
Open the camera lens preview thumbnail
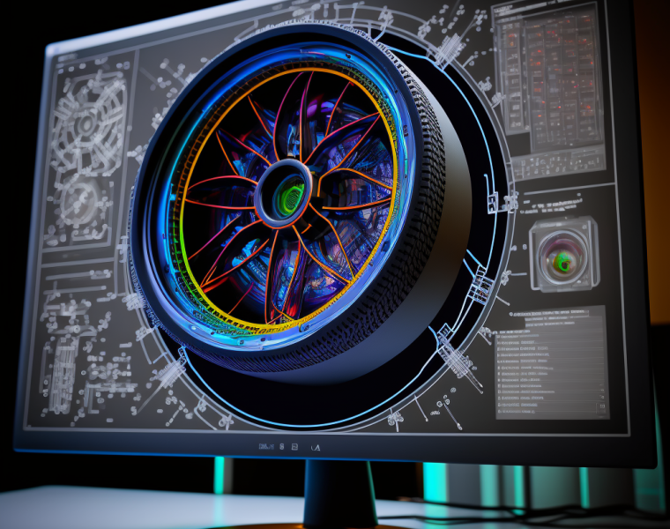tap(563, 254)
